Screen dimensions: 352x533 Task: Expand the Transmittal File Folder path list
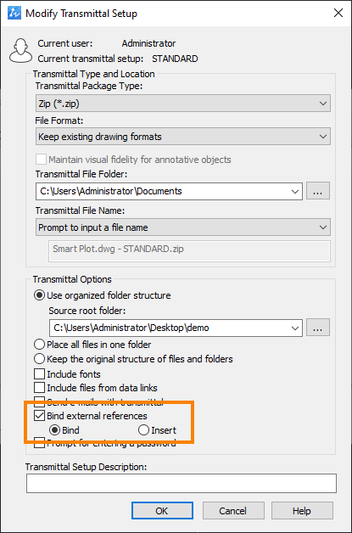click(x=295, y=191)
